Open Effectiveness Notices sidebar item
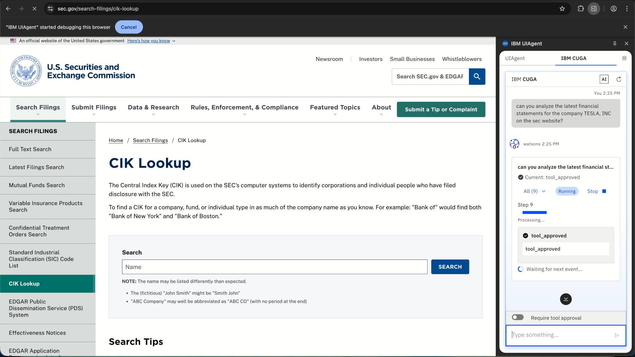 click(48, 333)
